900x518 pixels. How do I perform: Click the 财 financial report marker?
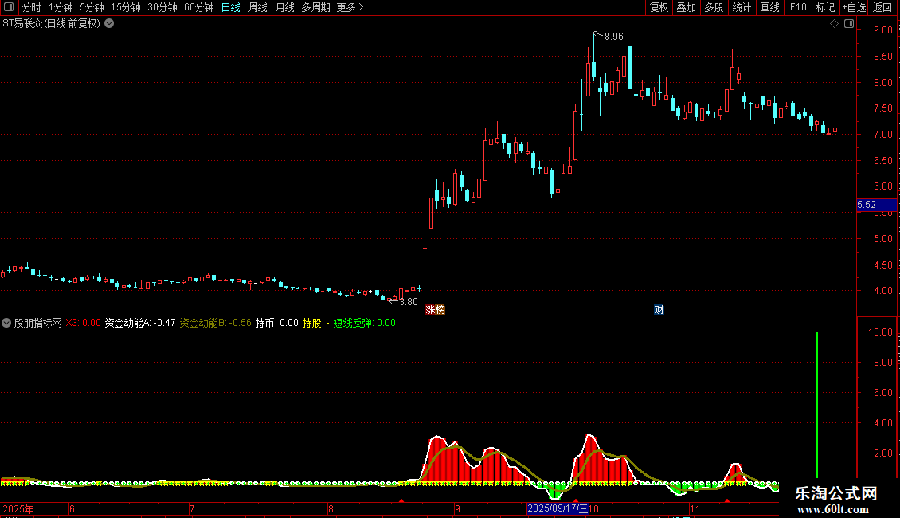(659, 309)
